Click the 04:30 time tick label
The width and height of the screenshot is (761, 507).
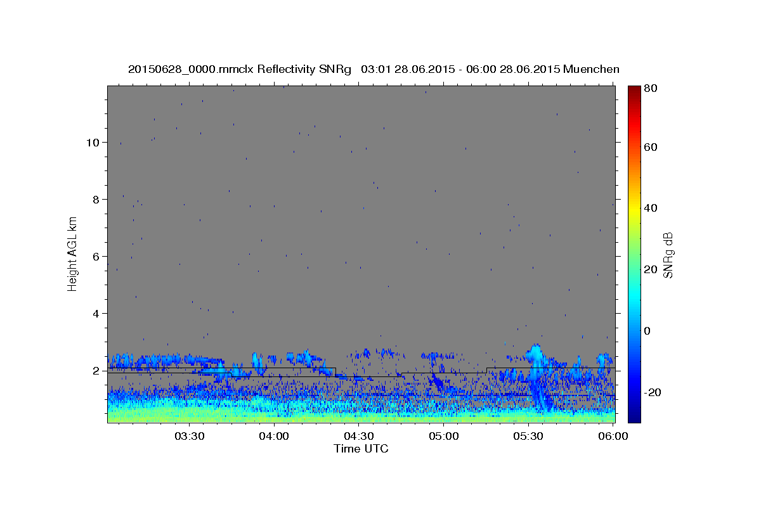359,437
